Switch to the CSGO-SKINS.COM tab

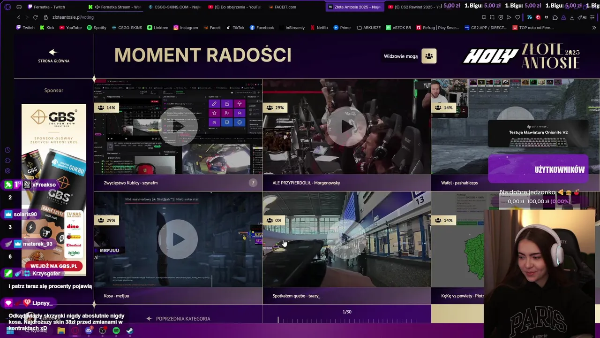(x=175, y=7)
